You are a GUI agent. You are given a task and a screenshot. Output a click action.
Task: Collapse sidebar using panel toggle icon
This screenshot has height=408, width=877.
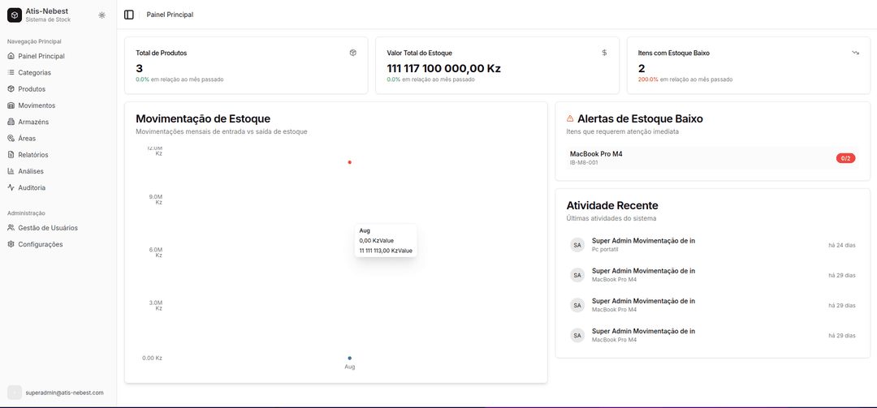(x=129, y=15)
